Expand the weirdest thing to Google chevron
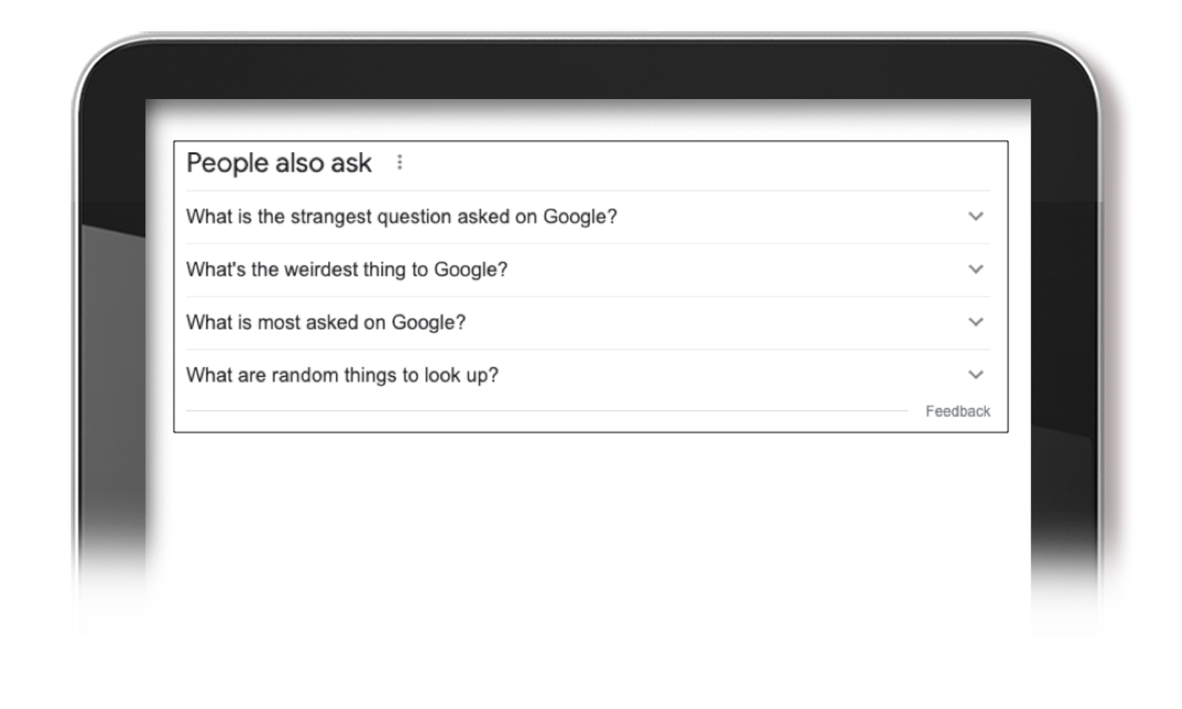This screenshot has width=1182, height=709. coord(976,270)
